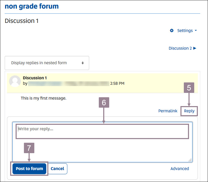
Task: Navigate to Discussion 2
Action: [x=180, y=48]
